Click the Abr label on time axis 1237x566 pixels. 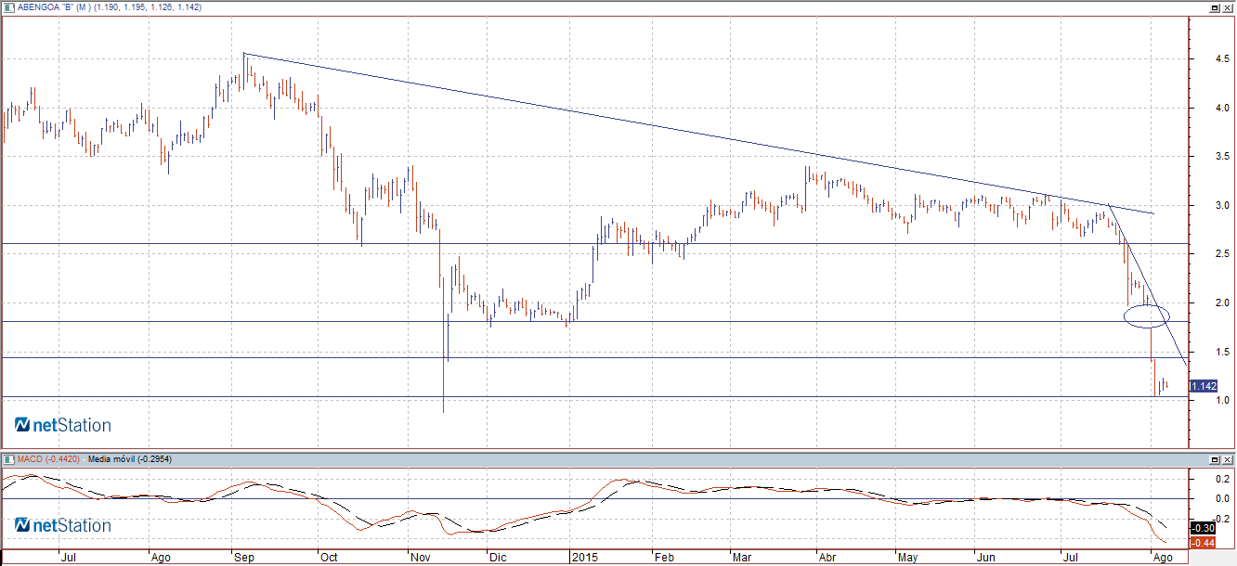point(827,559)
